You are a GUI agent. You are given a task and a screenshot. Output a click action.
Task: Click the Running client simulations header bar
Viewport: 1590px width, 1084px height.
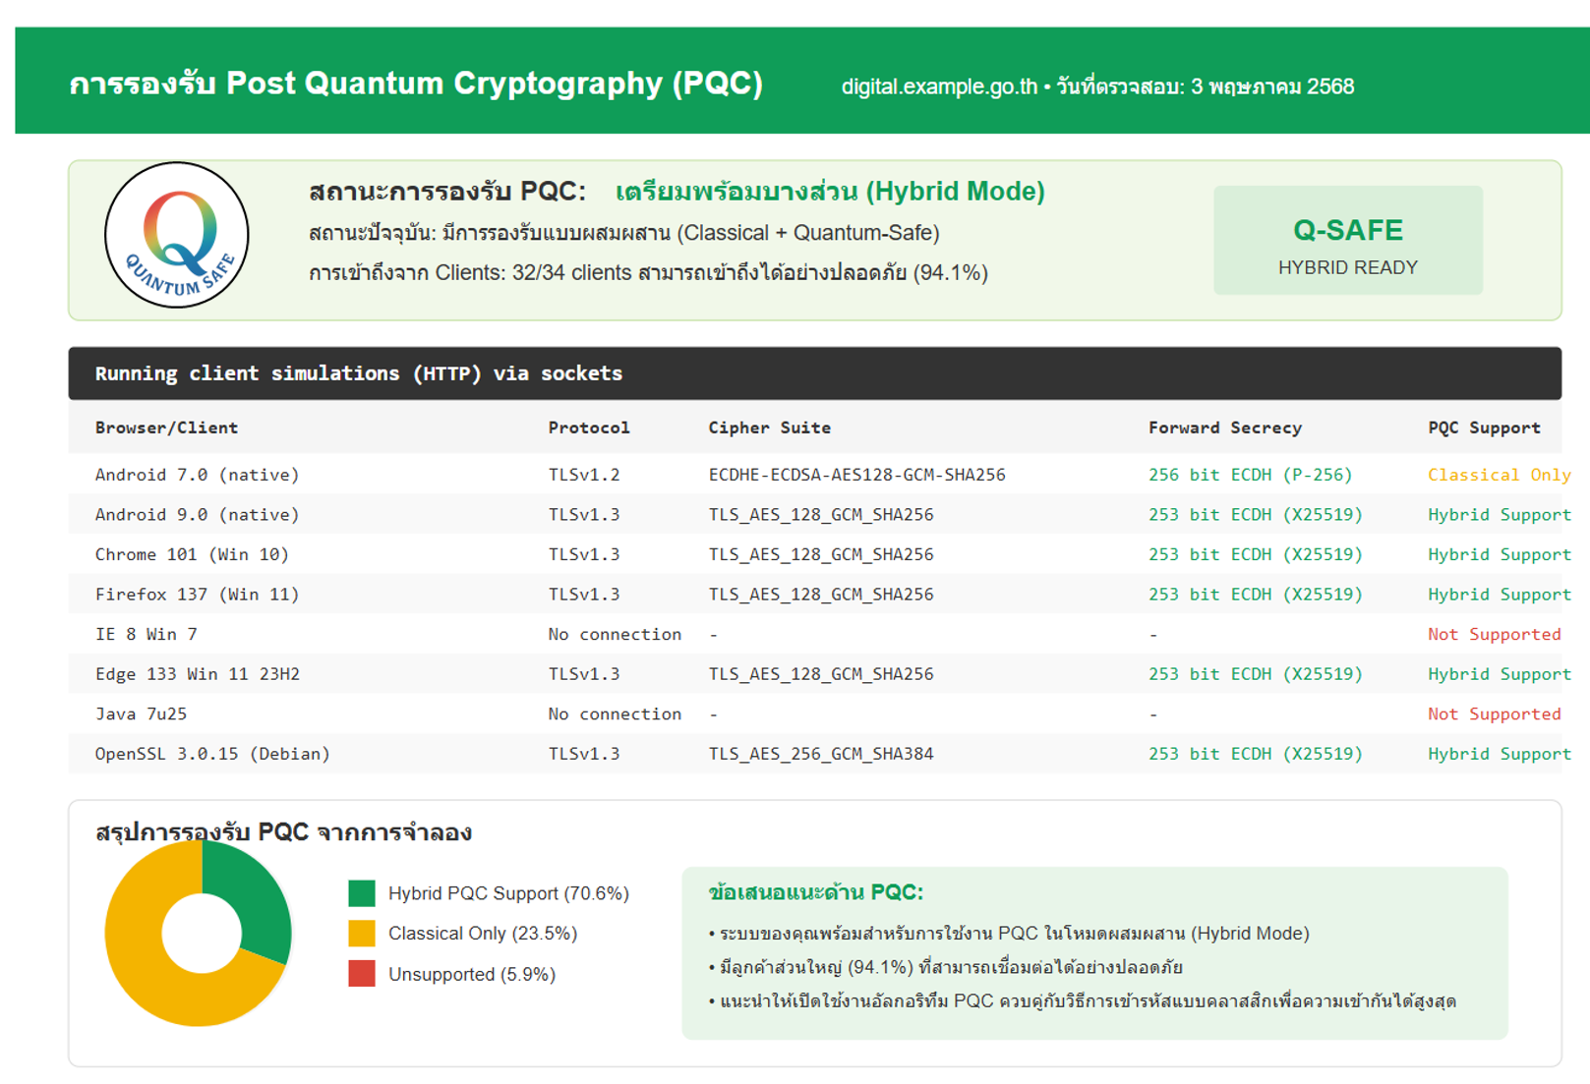tap(814, 373)
